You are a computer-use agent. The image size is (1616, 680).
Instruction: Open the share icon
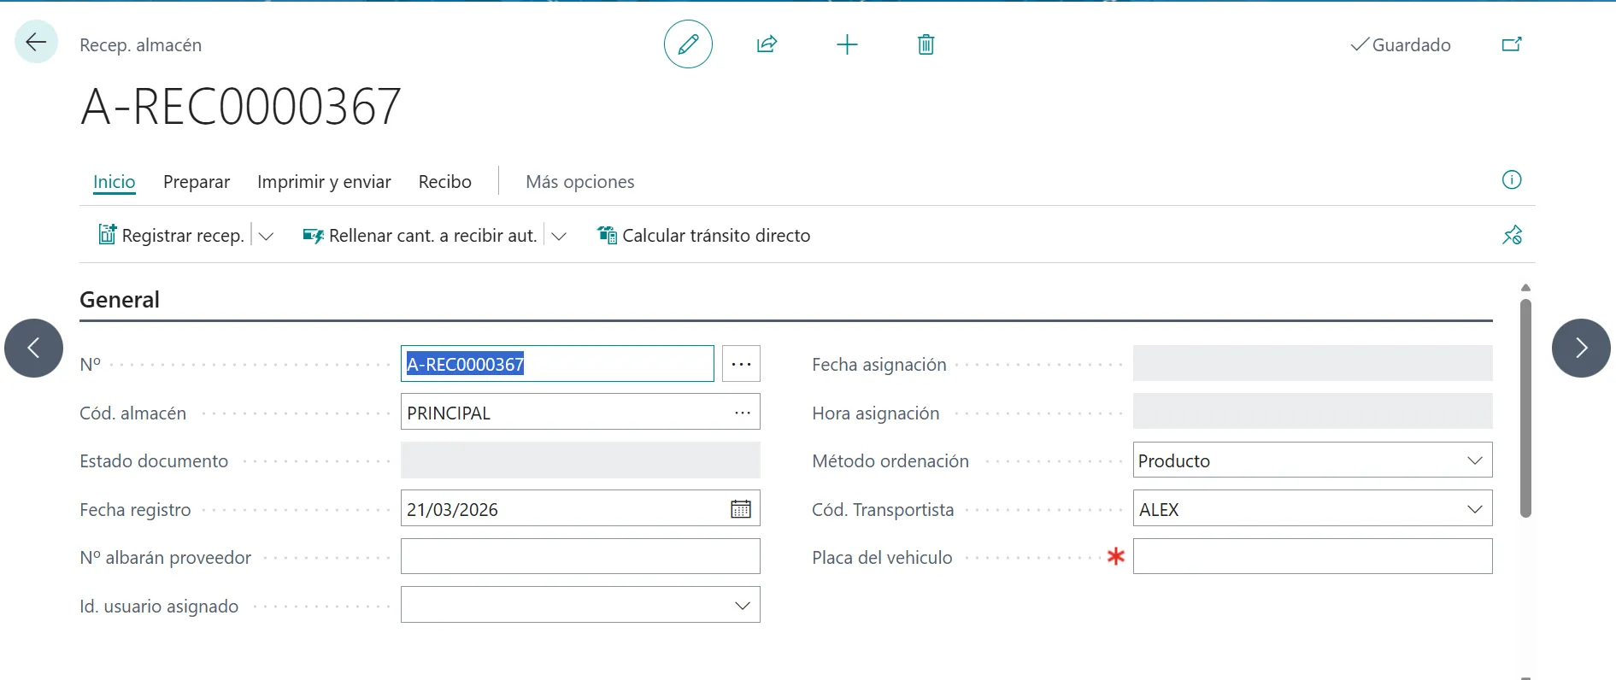coord(767,44)
